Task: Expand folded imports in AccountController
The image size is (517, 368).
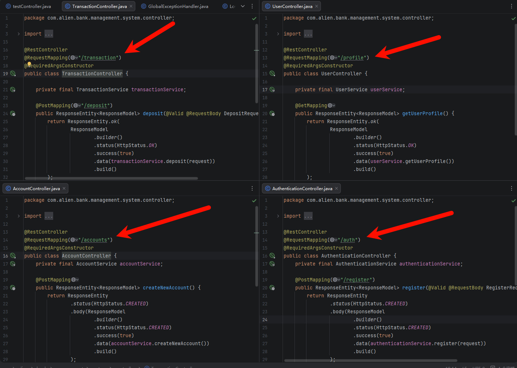Action: (18, 216)
